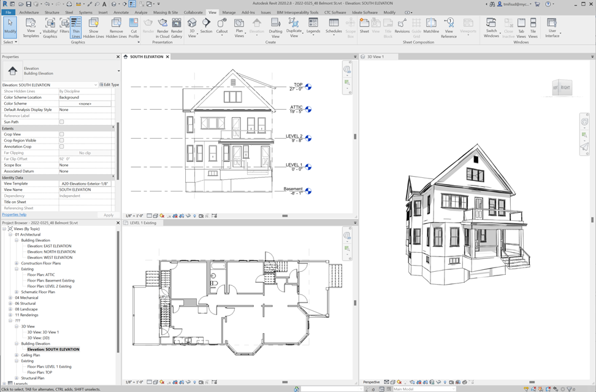Click the Tile Views icon

pos(533,27)
